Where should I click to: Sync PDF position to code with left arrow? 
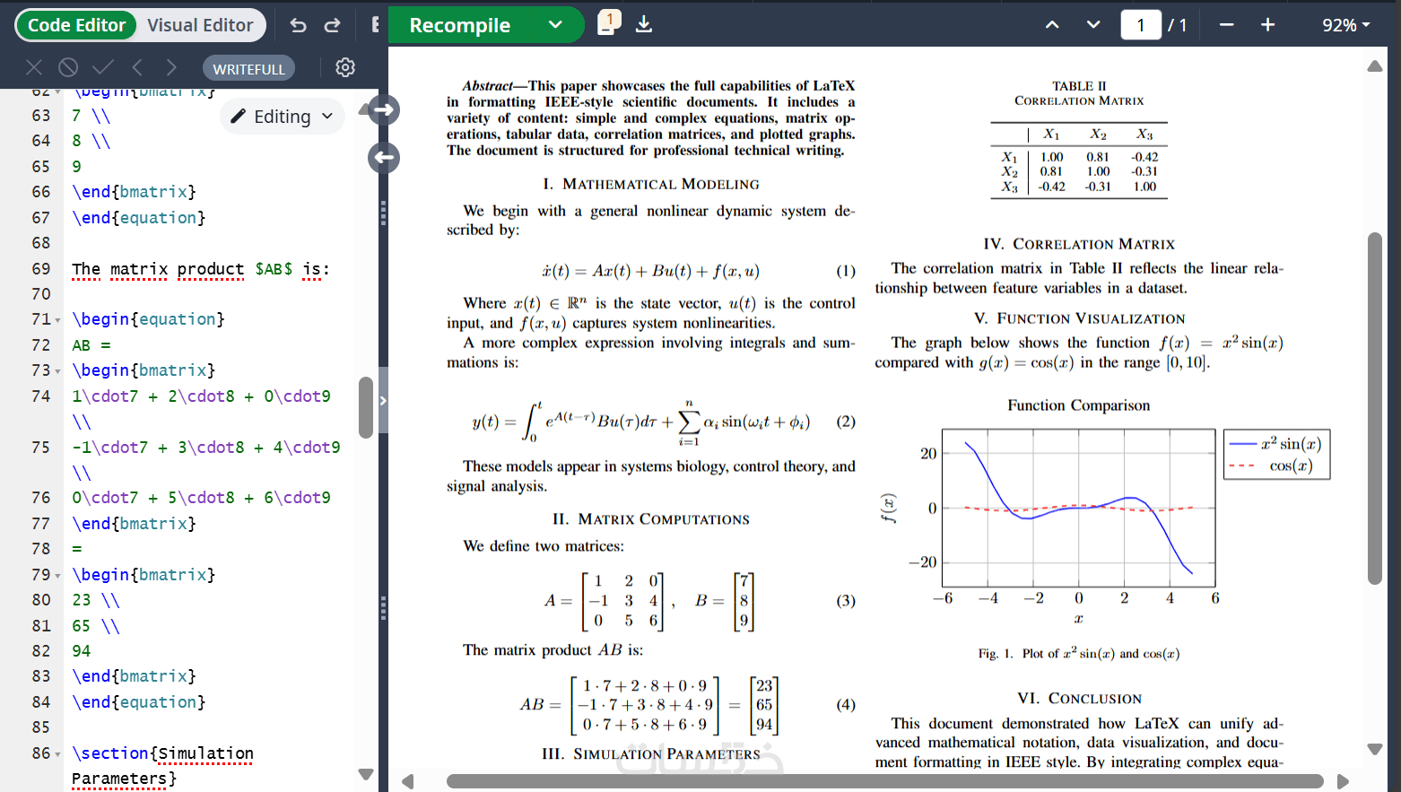pos(384,158)
